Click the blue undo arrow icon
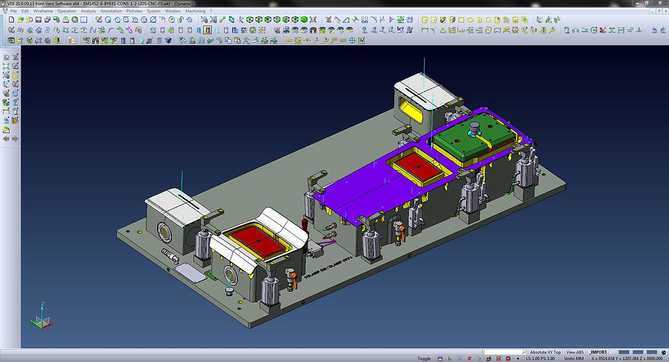The width and height of the screenshot is (669, 362). pyautogui.click(x=654, y=30)
